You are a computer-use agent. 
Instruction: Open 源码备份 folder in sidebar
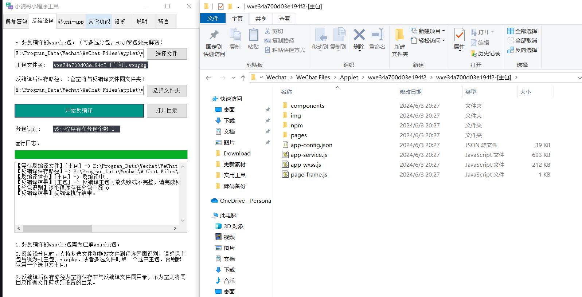click(x=230, y=186)
